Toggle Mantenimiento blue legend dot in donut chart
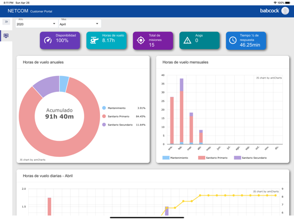This screenshot has height=220, width=294. (x=104, y=108)
